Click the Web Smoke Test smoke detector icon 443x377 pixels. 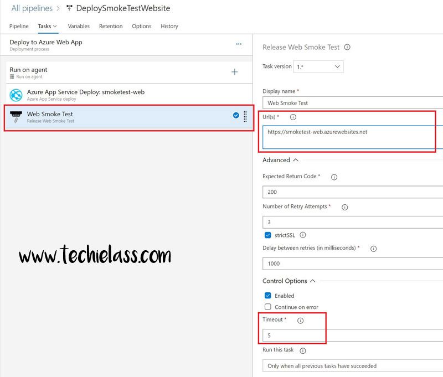(x=16, y=117)
